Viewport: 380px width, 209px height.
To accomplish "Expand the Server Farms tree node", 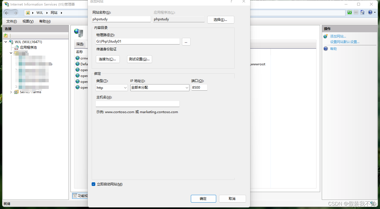I will 11,92.
